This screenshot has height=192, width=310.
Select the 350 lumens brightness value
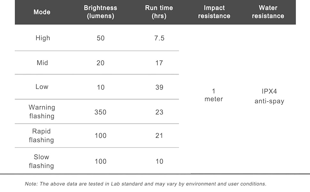tap(100, 112)
